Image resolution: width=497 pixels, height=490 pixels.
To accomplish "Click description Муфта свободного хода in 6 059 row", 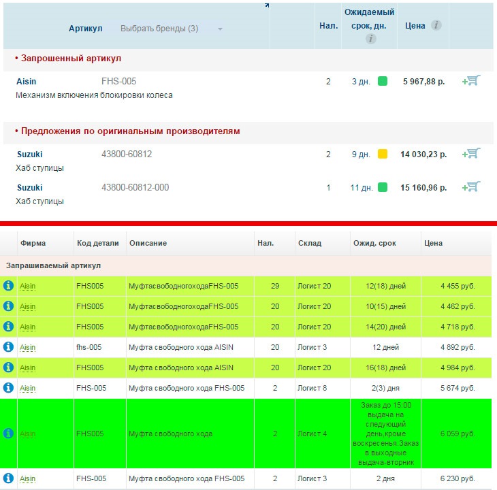I will coord(170,434).
